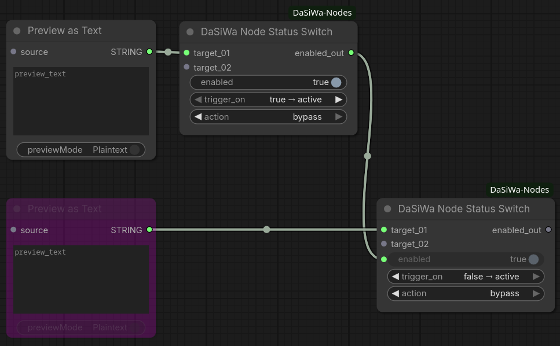Click right arrow of upper trigger_on selector
Image resolution: width=560 pixels, height=346 pixels.
(x=339, y=100)
